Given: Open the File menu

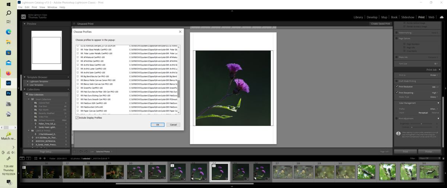Looking at the screenshot, I should point(20,7).
